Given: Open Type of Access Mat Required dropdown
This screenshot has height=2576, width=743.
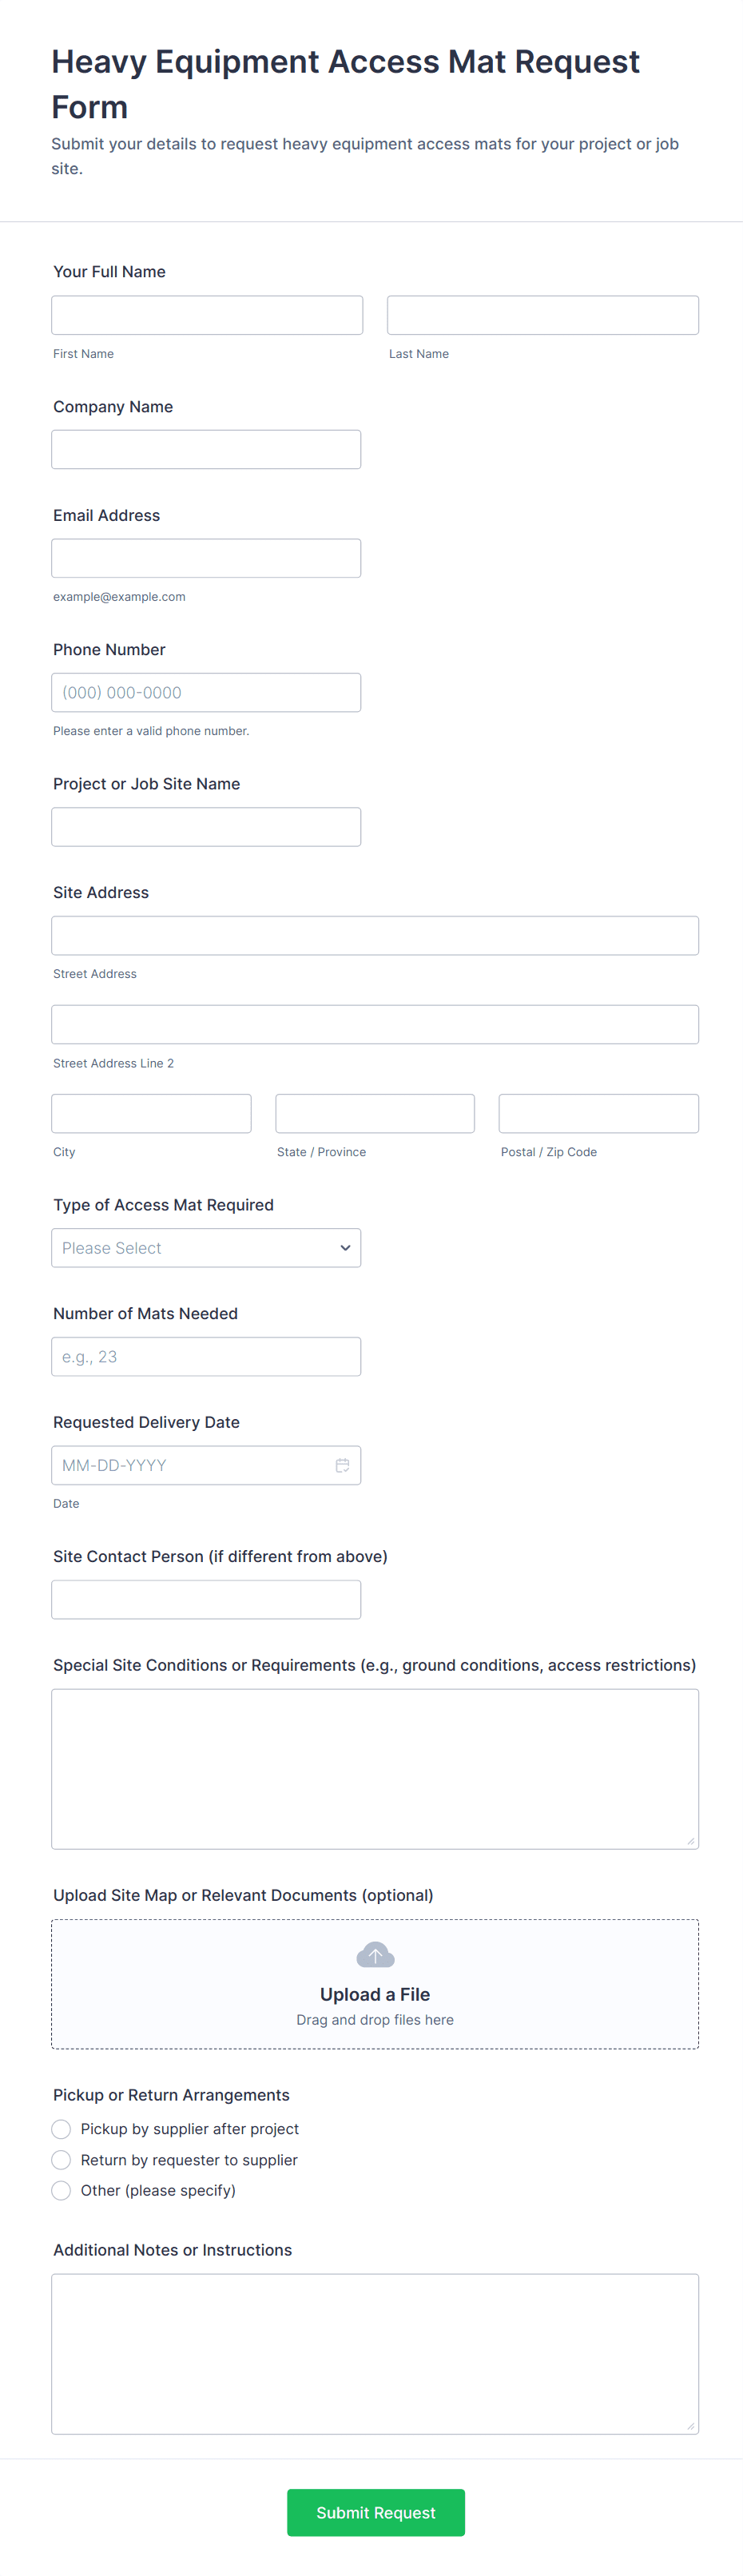Looking at the screenshot, I should pyautogui.click(x=206, y=1247).
